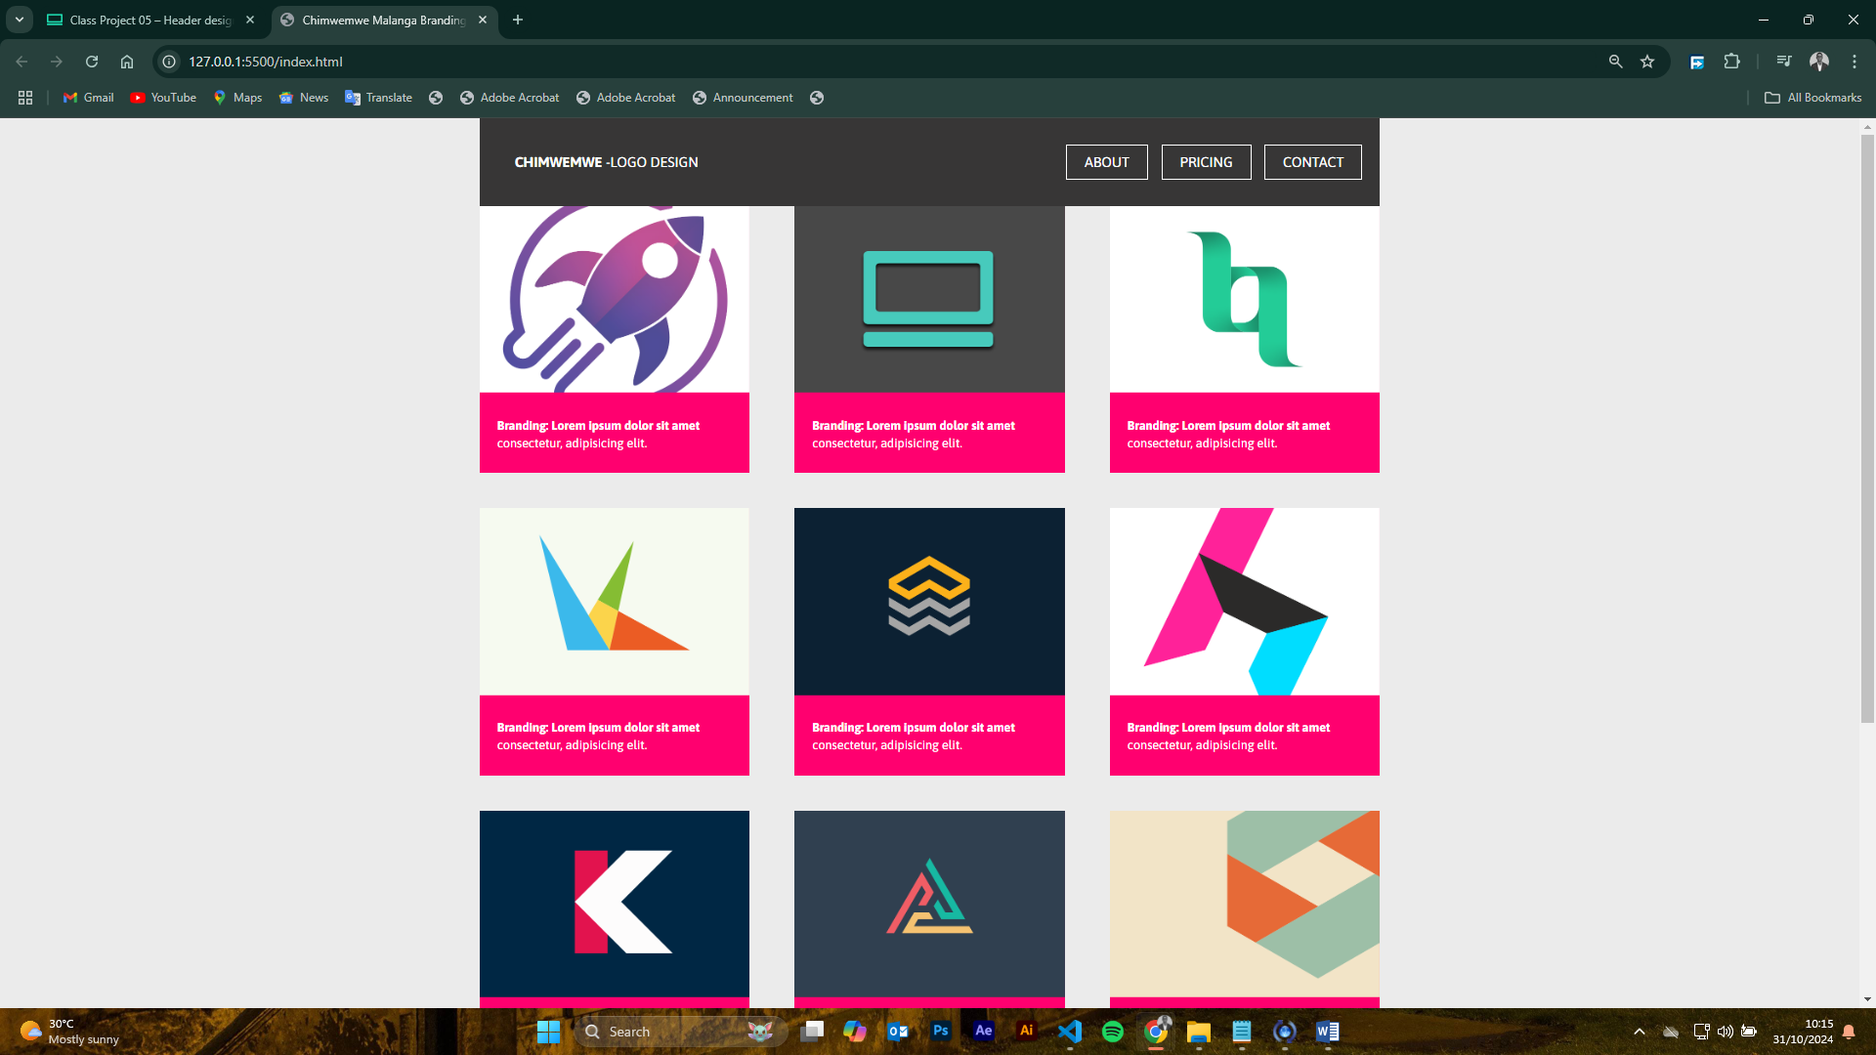
Task: Close the Class Project 05 tab
Action: (250, 20)
